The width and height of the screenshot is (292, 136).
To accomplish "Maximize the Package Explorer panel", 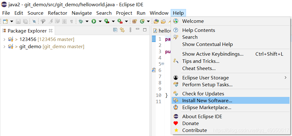I will pyautogui.click(x=145, y=30).
